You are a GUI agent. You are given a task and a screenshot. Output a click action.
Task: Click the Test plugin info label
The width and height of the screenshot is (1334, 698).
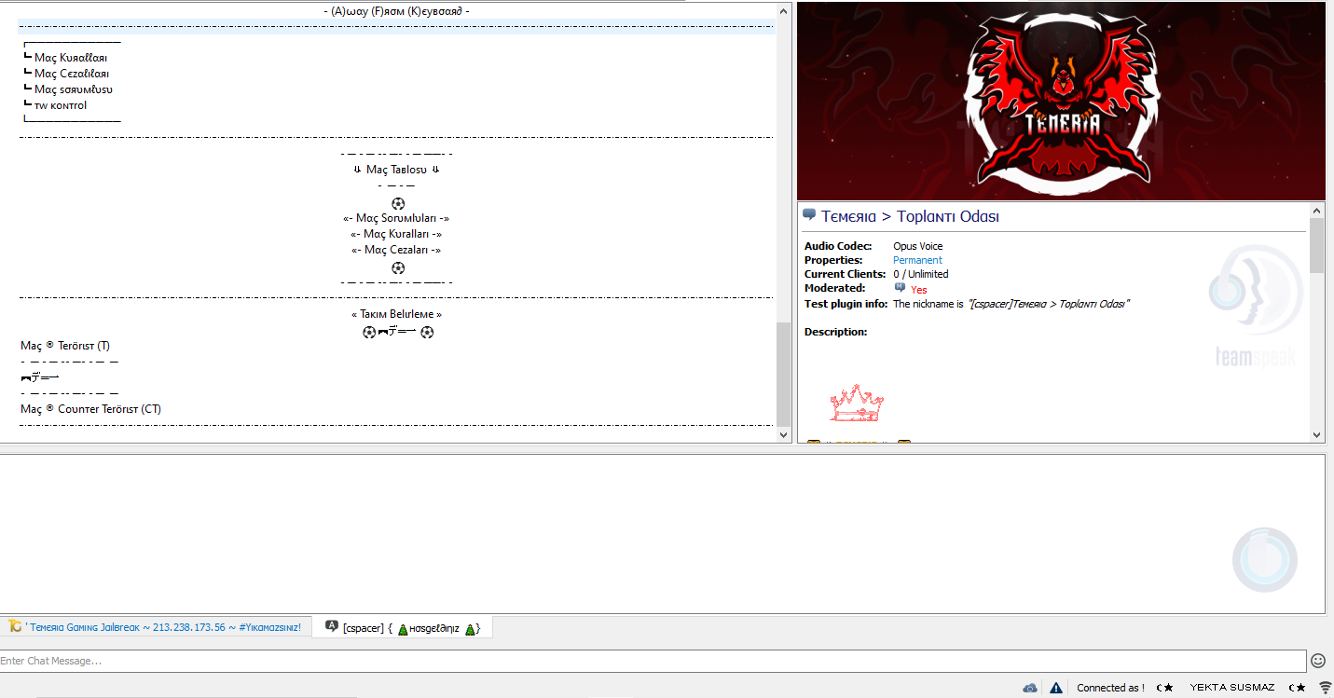click(846, 304)
